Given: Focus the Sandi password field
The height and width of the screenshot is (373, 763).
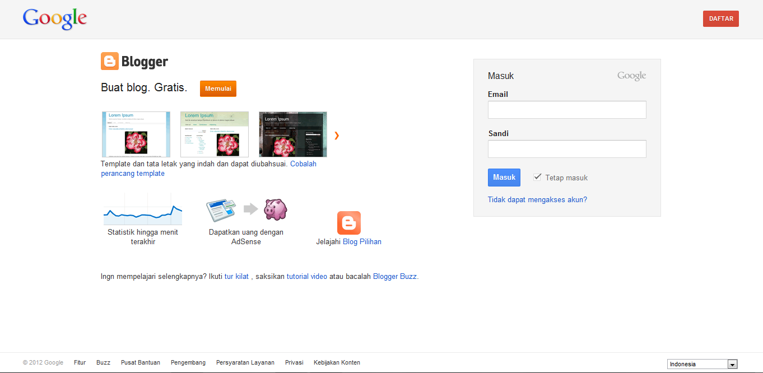Looking at the screenshot, I should click(567, 149).
